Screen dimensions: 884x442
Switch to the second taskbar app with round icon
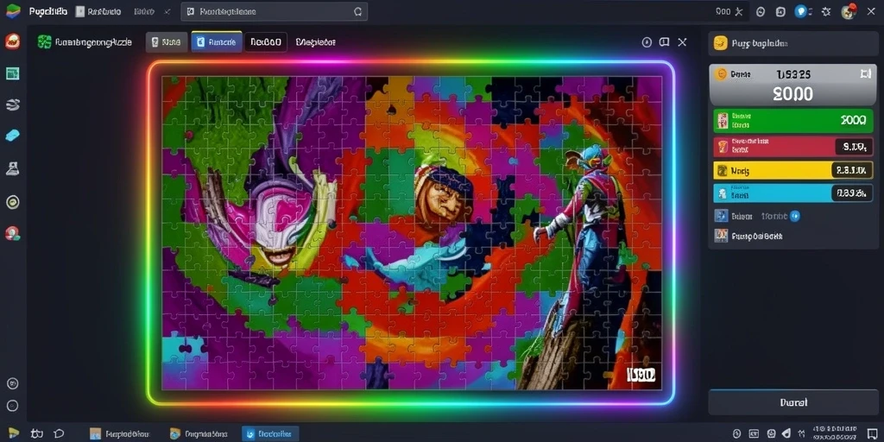199,433
